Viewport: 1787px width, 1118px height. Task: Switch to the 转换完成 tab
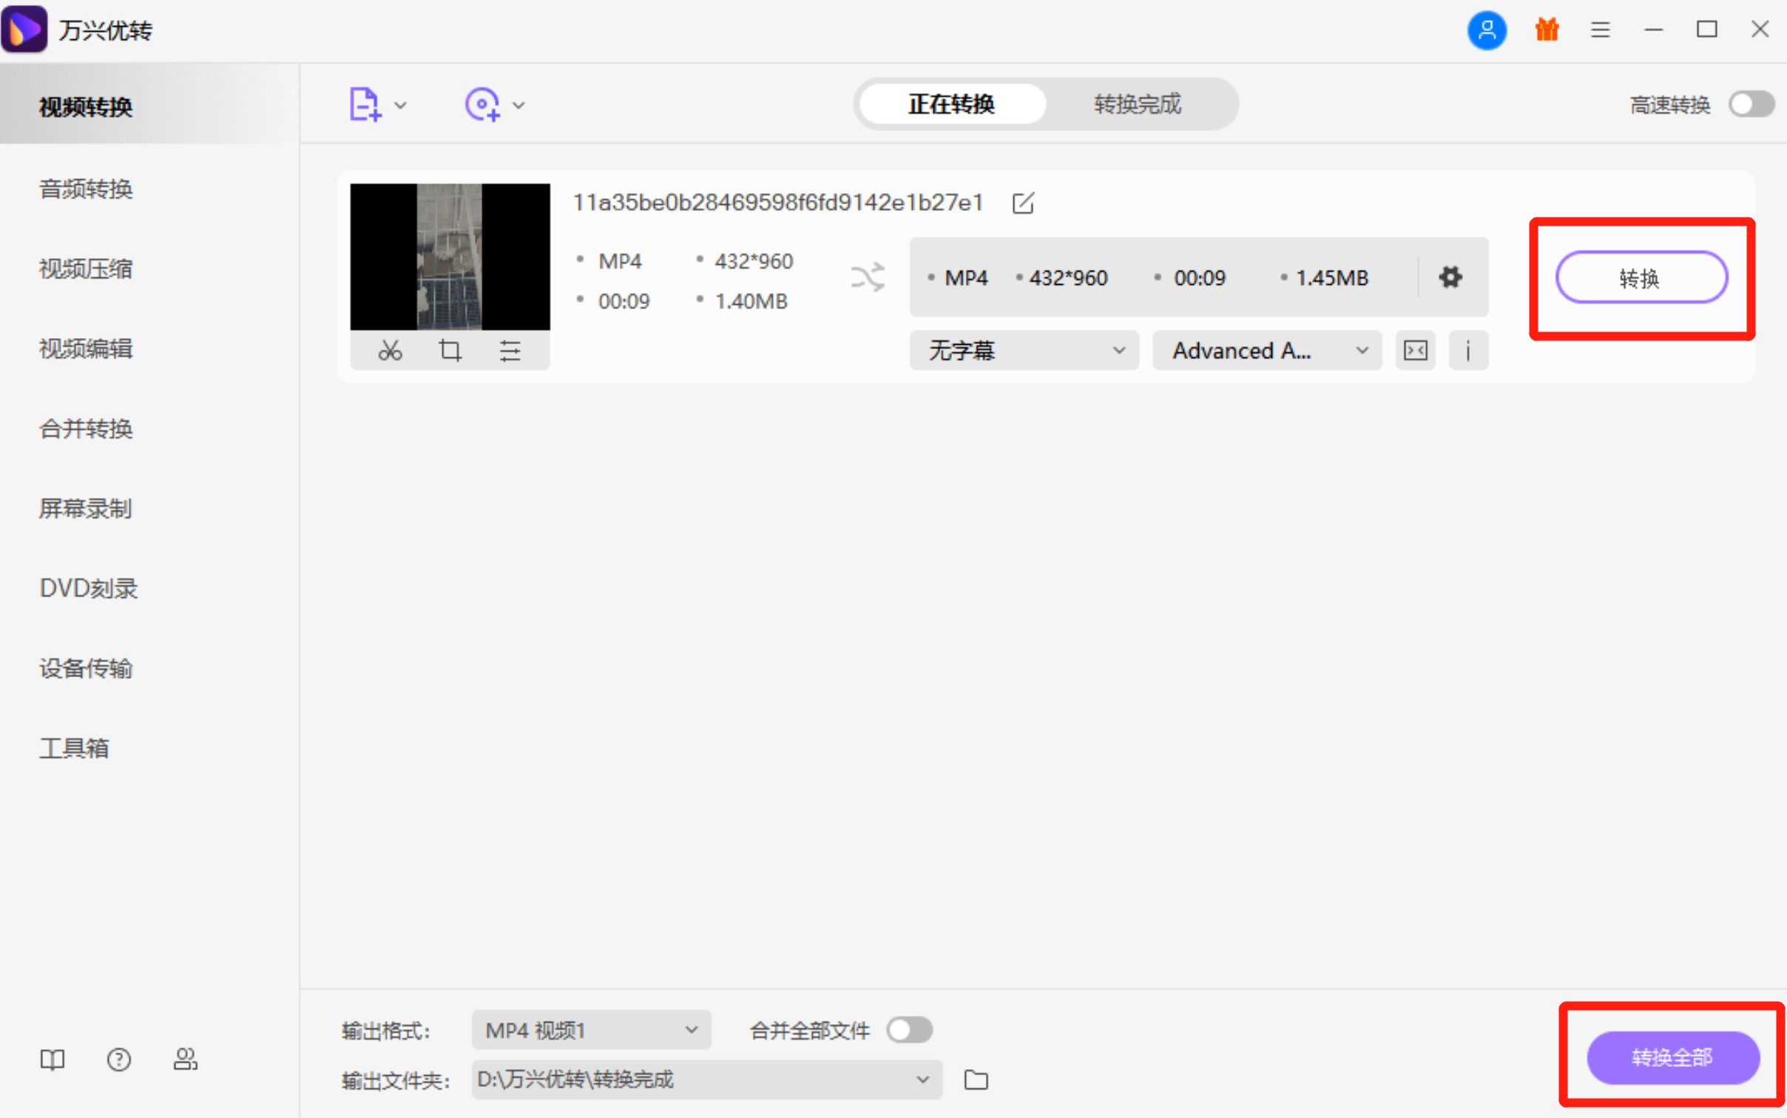(1136, 104)
